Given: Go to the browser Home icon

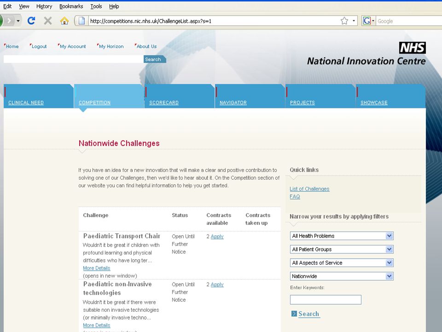Looking at the screenshot, I should (x=64, y=21).
